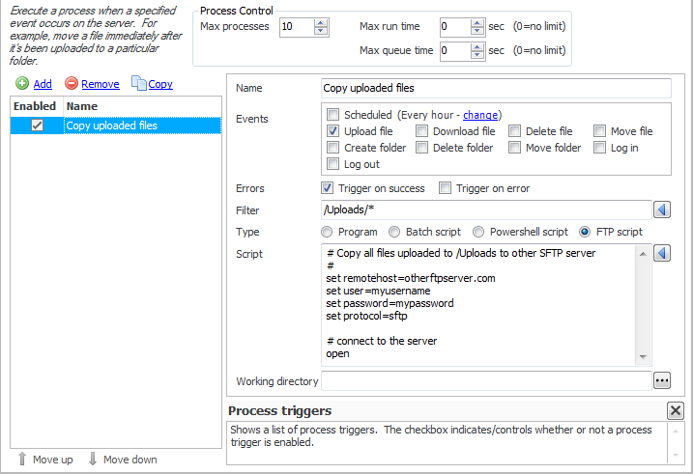Close the Process triggers help panel
Image resolution: width=693 pixels, height=474 pixels.
tap(676, 410)
